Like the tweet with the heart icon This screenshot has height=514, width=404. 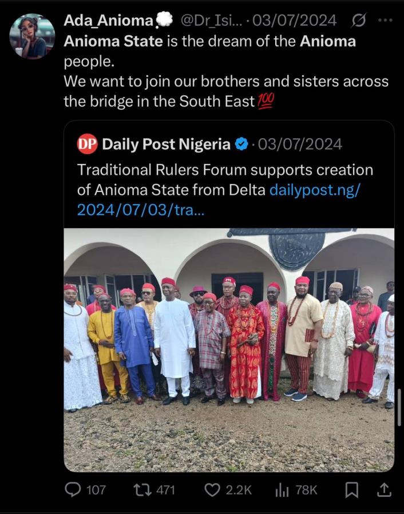tap(212, 490)
